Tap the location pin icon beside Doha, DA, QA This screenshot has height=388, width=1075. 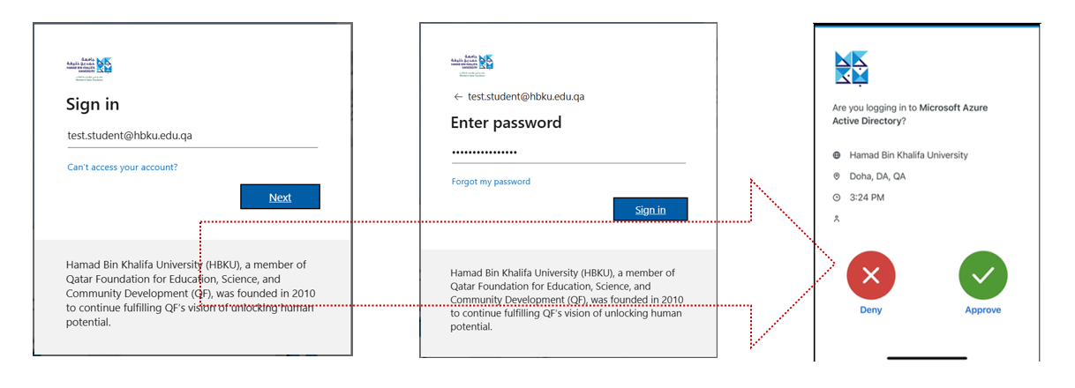(x=837, y=176)
